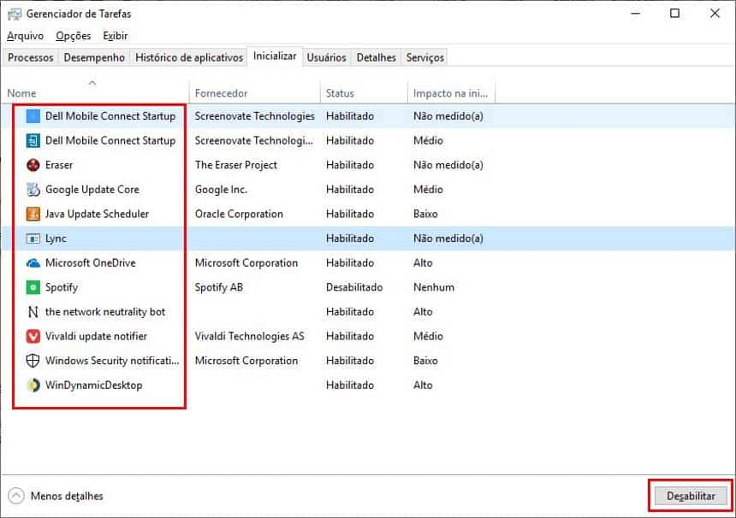736x518 pixels.
Task: Click the Habilitado status for Lync
Action: pyautogui.click(x=350, y=238)
